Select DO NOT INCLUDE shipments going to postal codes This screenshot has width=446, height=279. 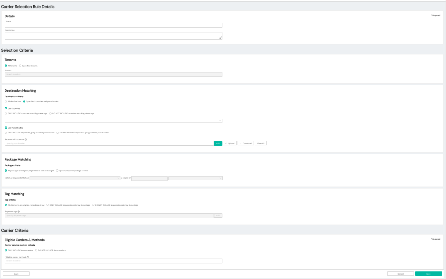[x=58, y=132]
